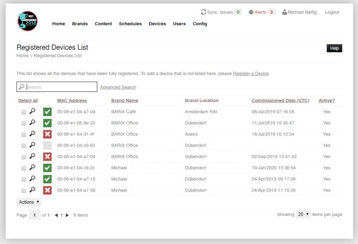The height and width of the screenshot is (244, 358).
Task: Sort by Commissioned Date (UTC) column
Action: (x=280, y=101)
